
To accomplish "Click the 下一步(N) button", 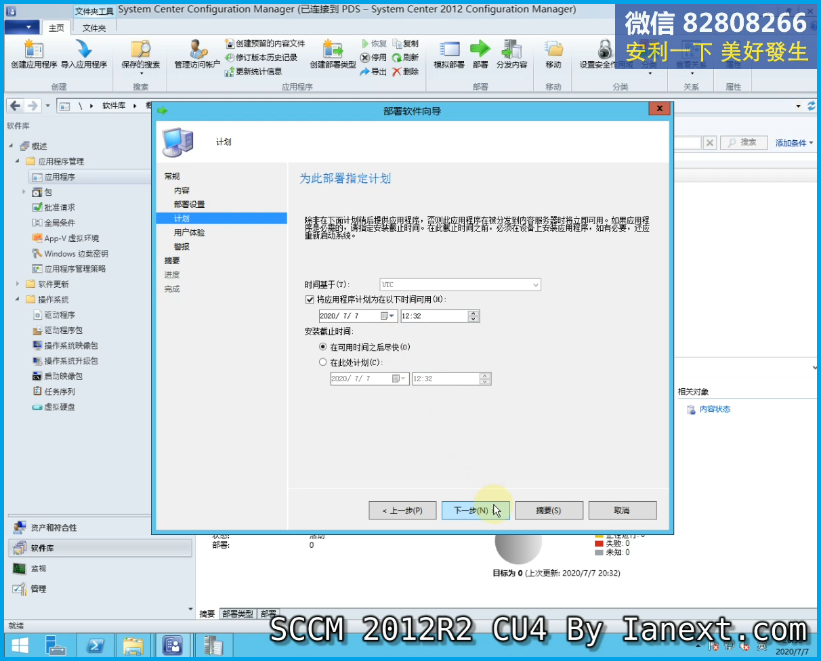I will pos(476,510).
